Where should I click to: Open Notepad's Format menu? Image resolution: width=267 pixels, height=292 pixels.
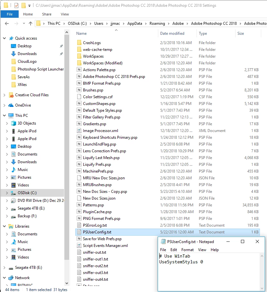click(188, 250)
